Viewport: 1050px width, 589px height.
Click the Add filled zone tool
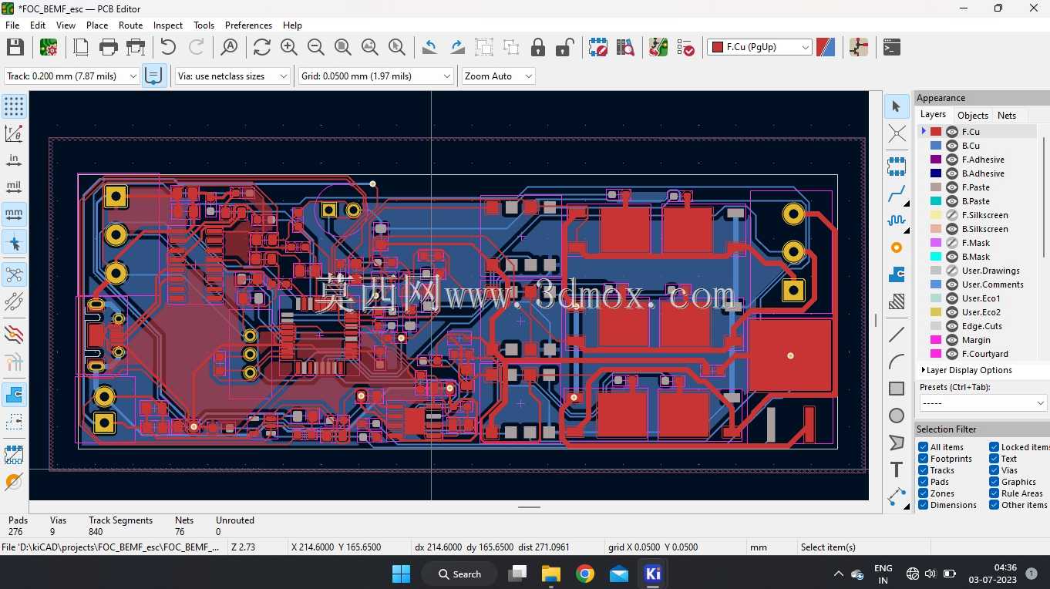897,274
